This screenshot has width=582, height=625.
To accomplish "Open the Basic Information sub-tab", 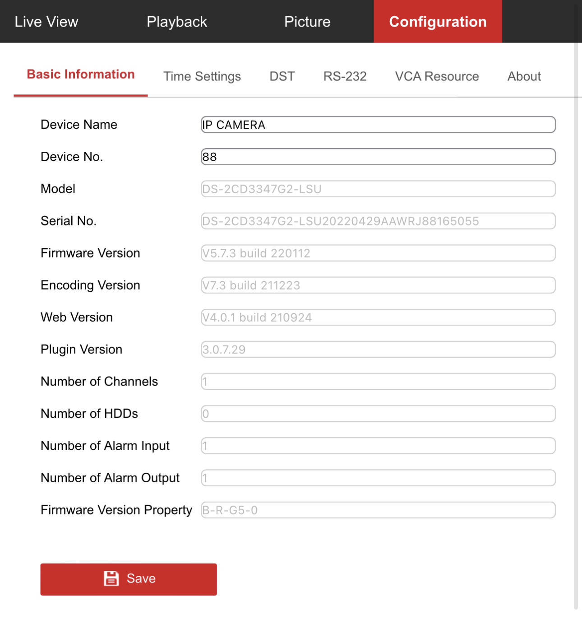I will tap(81, 75).
